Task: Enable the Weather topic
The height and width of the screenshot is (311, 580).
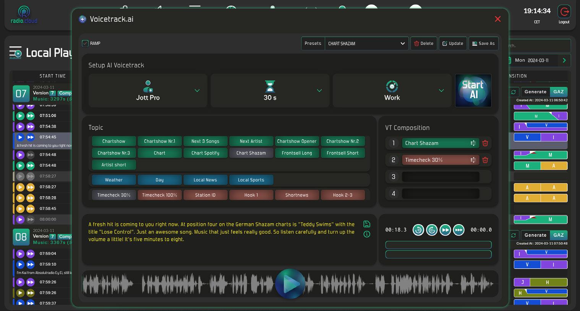Action: coord(114,180)
